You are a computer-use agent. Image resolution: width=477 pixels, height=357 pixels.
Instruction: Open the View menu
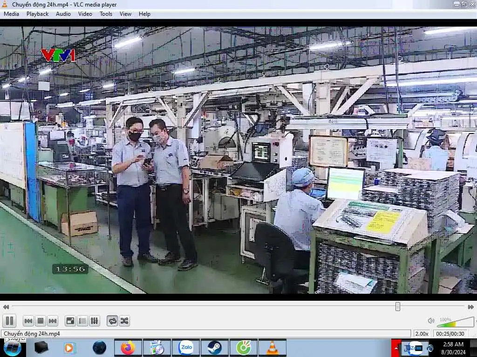pyautogui.click(x=125, y=14)
